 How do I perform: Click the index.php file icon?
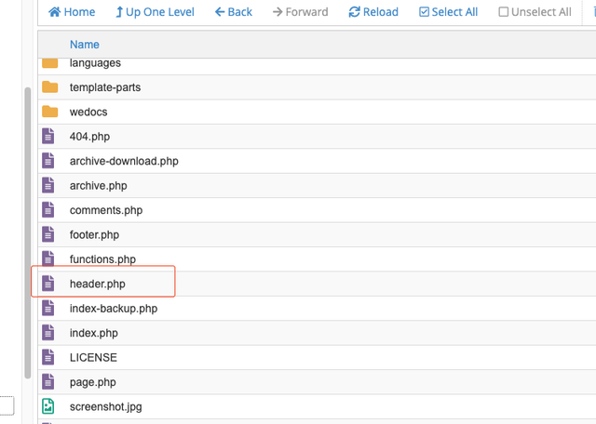click(x=47, y=333)
